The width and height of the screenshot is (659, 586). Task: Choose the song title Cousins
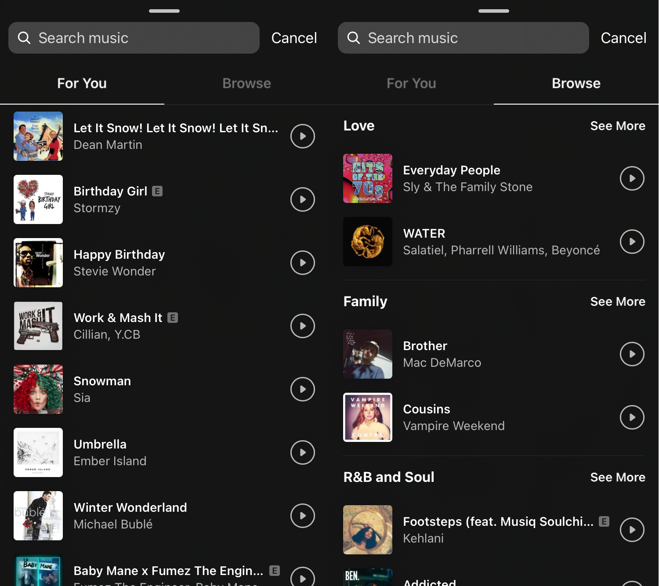(x=427, y=409)
